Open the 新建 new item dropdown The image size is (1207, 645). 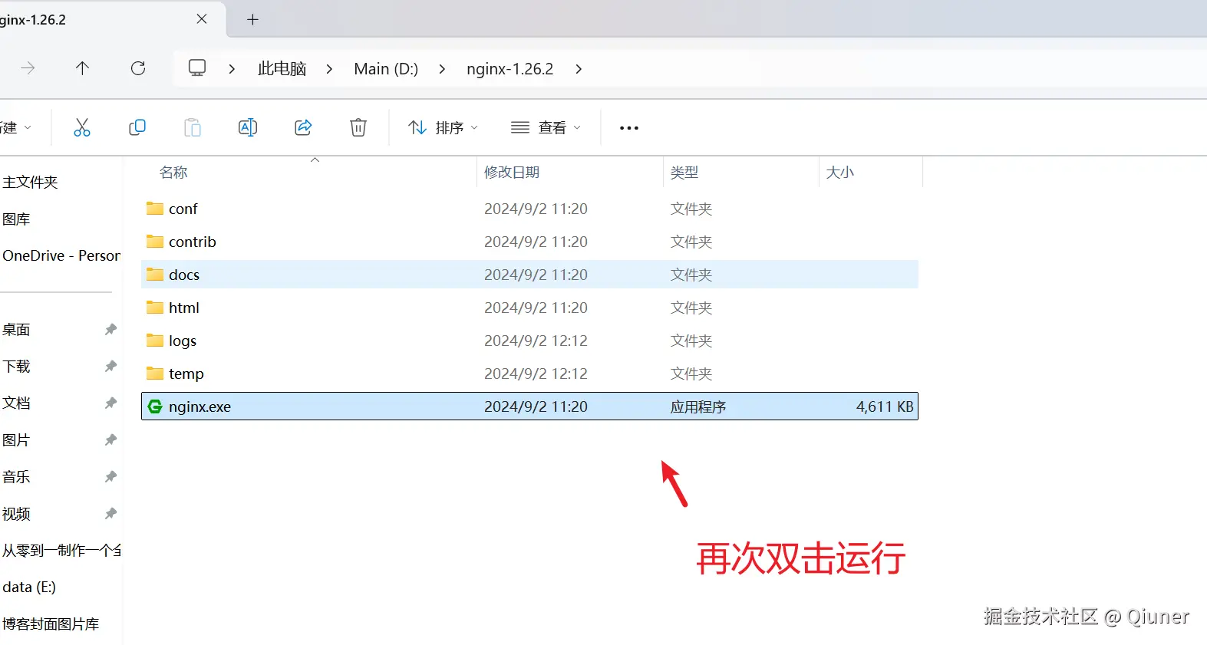(16, 127)
